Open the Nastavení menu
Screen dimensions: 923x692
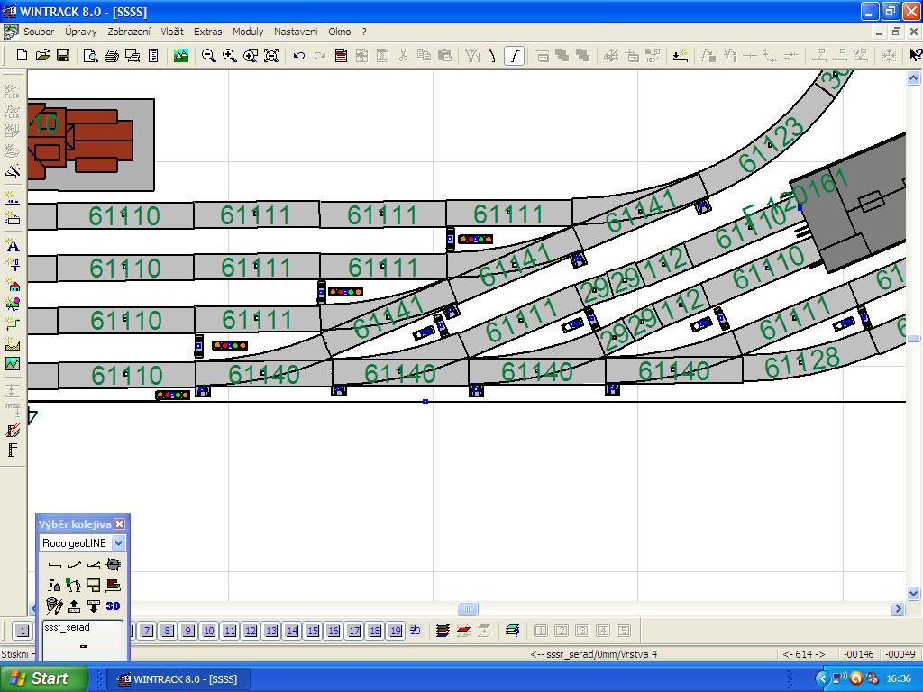[x=296, y=32]
